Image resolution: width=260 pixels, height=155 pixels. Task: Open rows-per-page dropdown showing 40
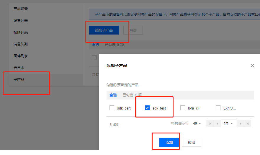197,123
